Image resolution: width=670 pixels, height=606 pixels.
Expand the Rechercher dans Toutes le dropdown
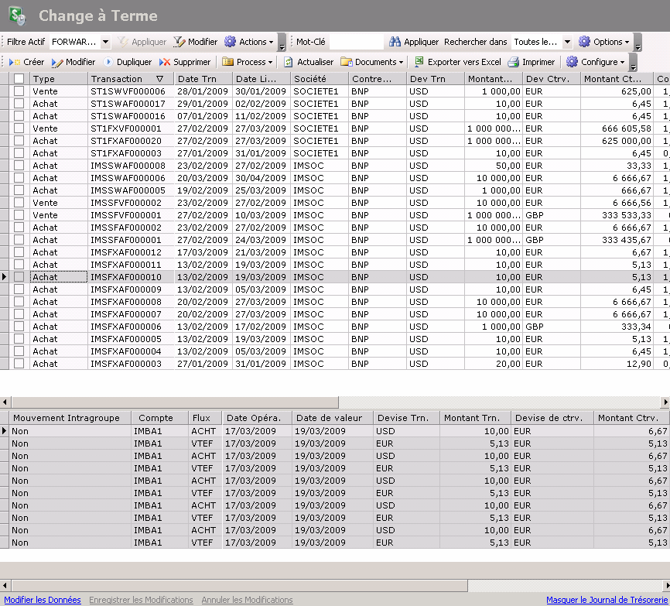[x=567, y=42]
